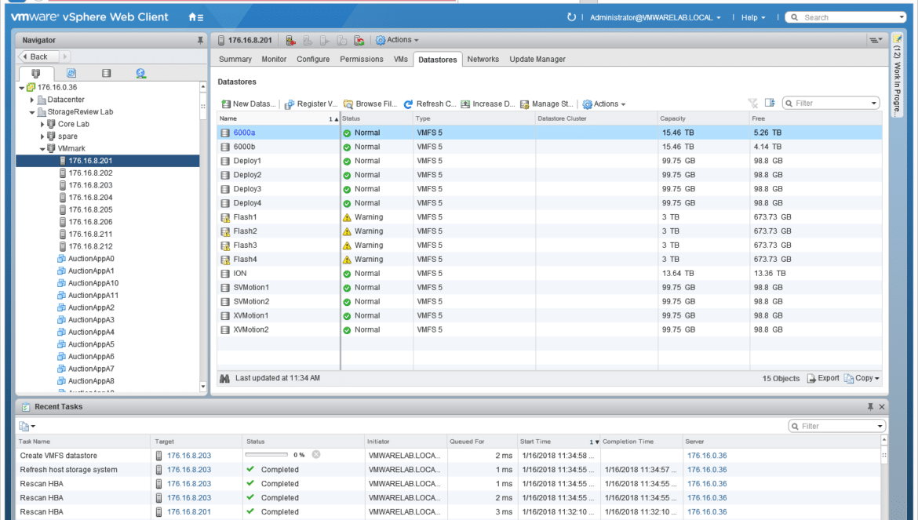
Task: Click the Increase Datastore Capacity icon
Action: (465, 104)
